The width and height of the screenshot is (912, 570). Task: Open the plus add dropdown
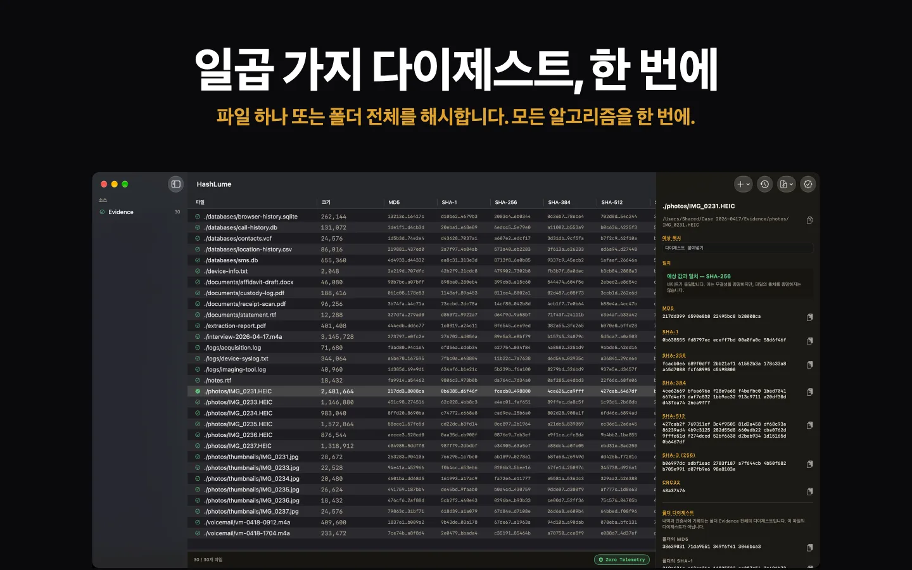click(x=744, y=184)
